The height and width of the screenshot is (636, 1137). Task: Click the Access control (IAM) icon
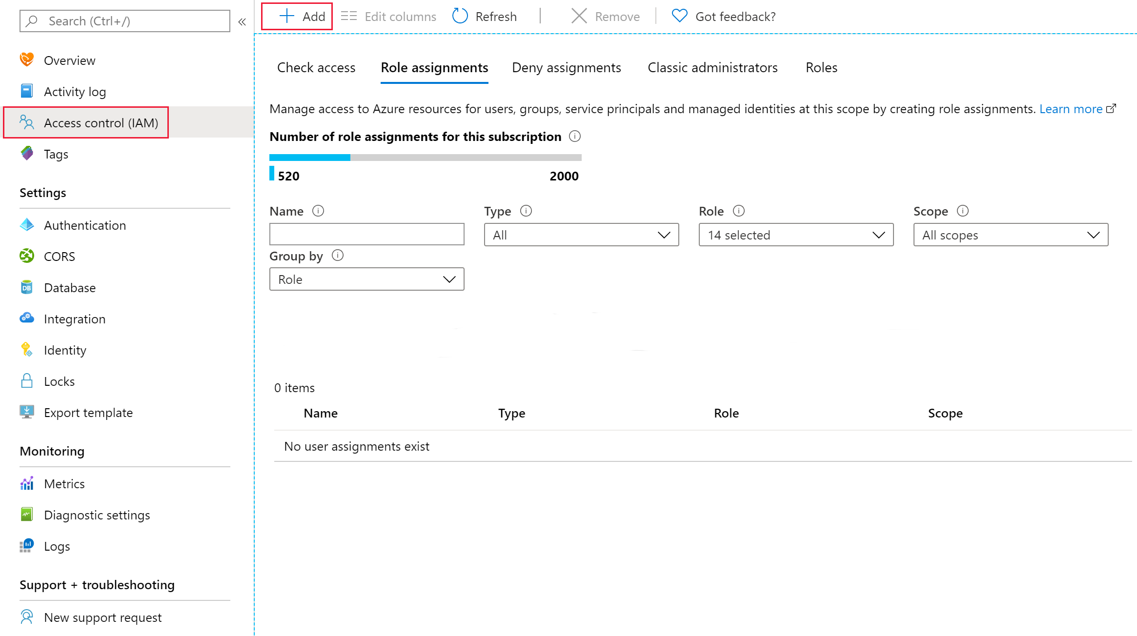(x=27, y=122)
